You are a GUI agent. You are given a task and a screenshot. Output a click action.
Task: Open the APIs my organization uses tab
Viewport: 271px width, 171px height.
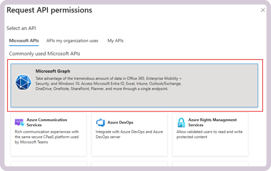(72, 41)
